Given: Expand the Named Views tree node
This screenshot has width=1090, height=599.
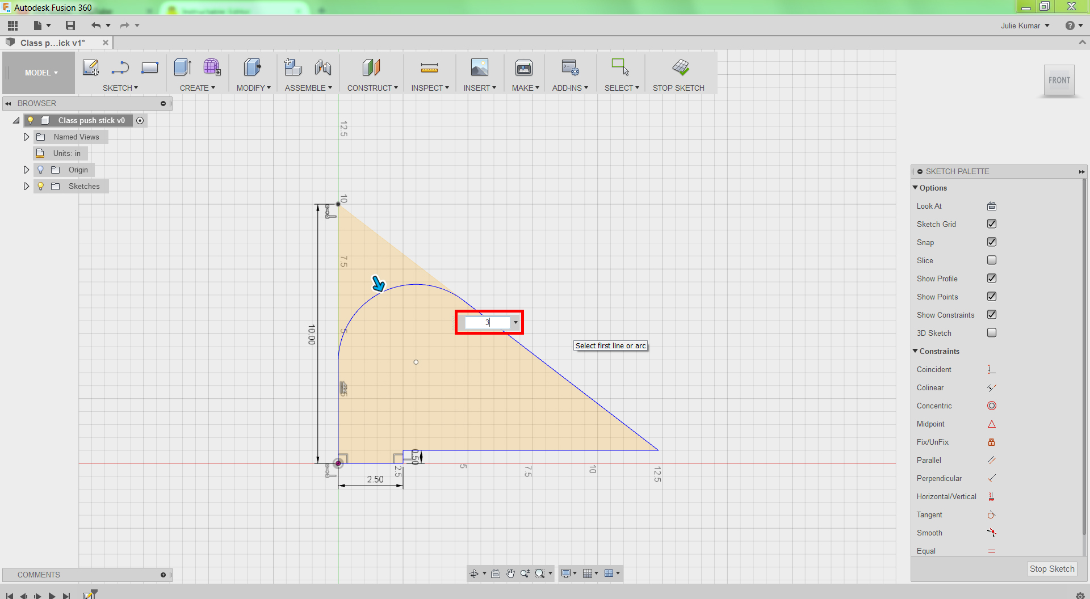Looking at the screenshot, I should tap(26, 137).
